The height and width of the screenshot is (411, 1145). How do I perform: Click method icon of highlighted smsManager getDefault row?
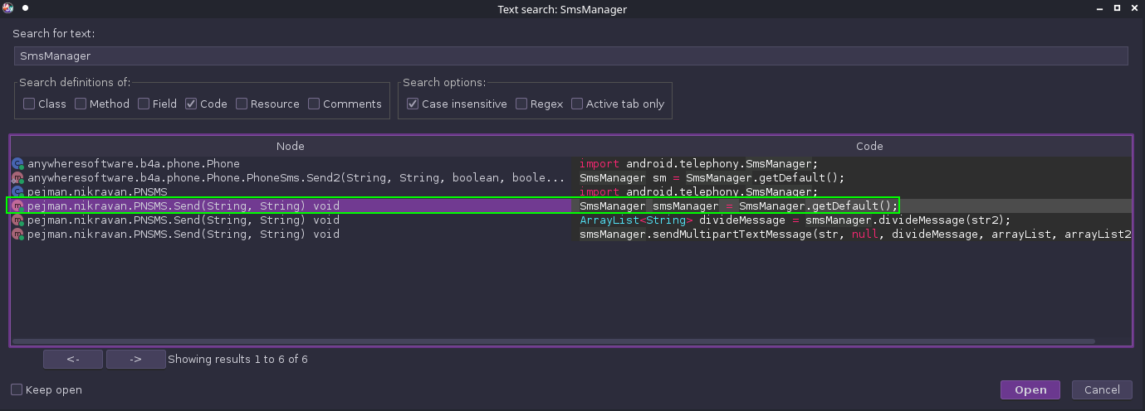18,206
